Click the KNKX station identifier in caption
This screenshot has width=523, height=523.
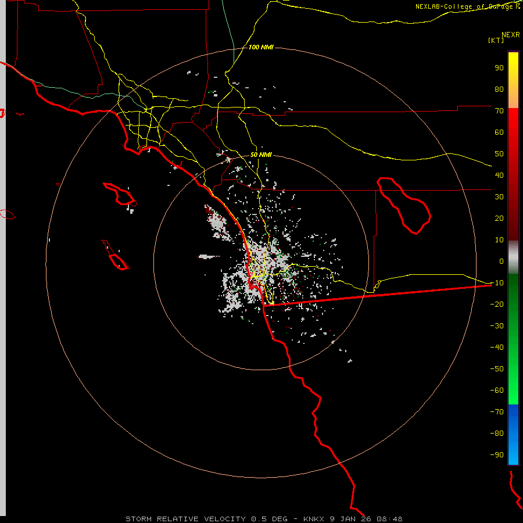pyautogui.click(x=314, y=519)
